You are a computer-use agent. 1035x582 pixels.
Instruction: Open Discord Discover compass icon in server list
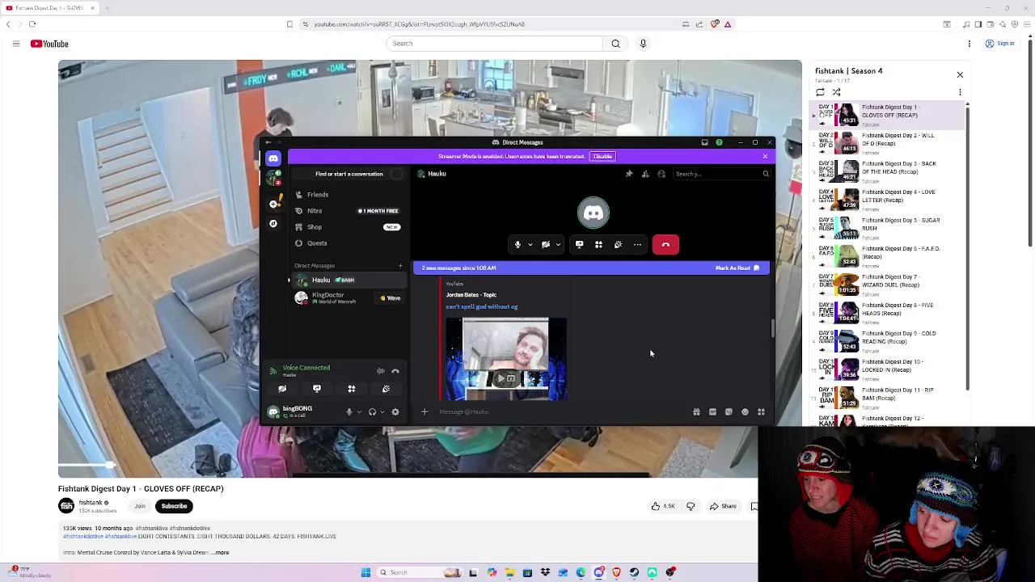click(273, 224)
